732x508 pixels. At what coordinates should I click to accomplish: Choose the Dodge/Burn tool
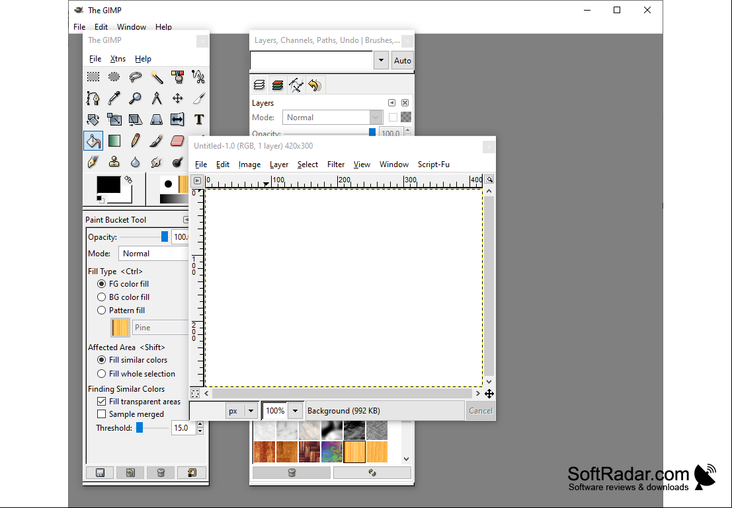coord(177,162)
